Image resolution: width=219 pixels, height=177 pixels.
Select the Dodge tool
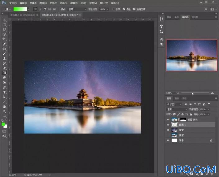[x=4, y=83]
